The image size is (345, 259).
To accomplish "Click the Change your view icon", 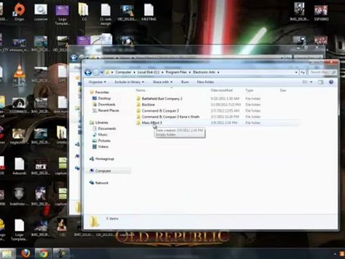I will [305, 82].
